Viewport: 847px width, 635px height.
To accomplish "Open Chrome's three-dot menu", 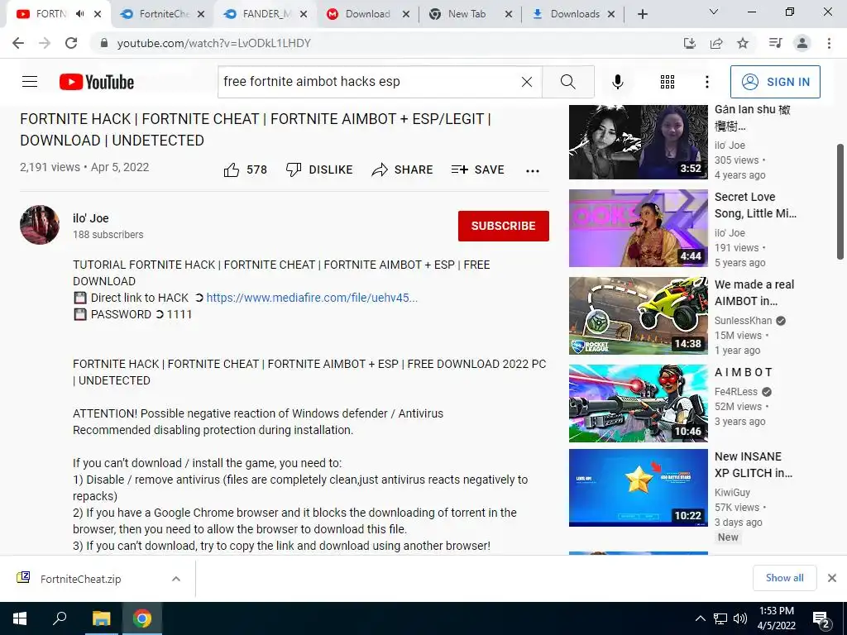I will point(829,43).
